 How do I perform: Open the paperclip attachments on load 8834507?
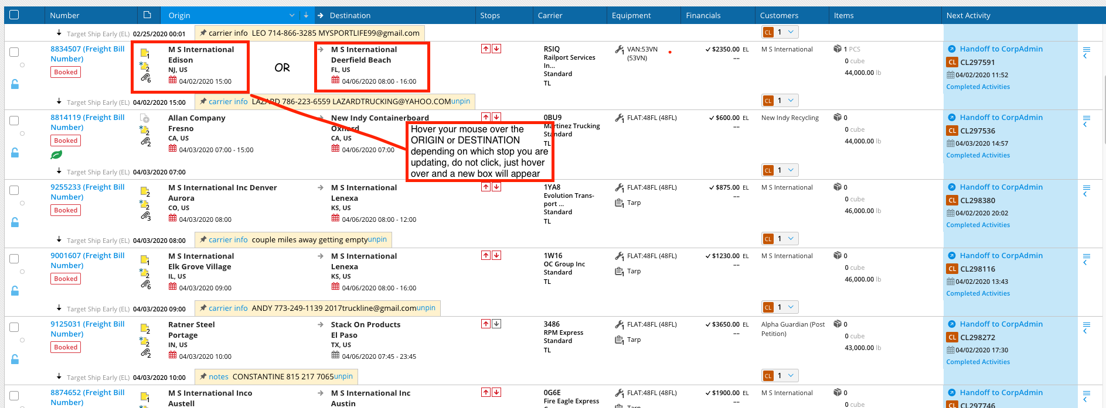coord(145,77)
